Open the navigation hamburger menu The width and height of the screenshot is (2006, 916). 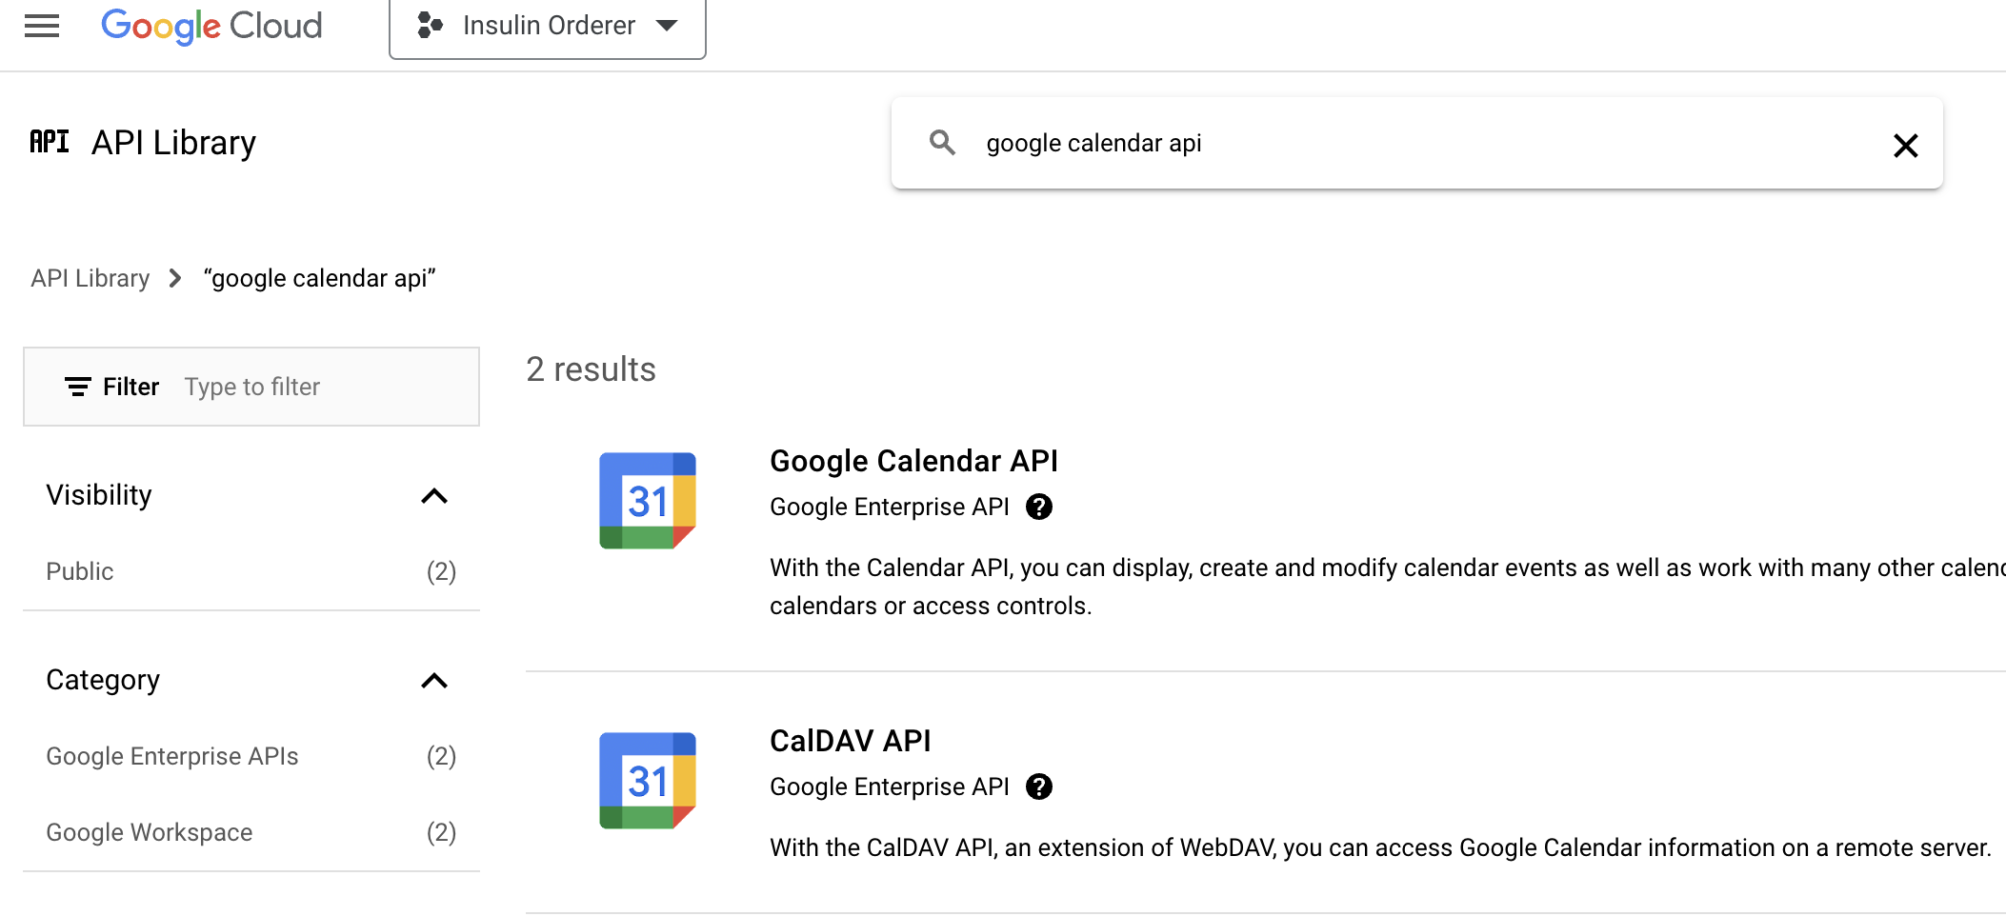(x=42, y=26)
